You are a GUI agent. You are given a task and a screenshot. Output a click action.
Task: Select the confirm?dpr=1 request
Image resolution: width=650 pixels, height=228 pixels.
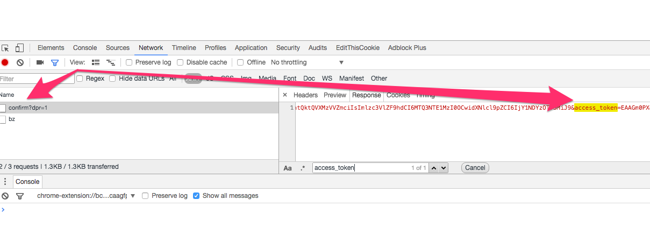(139, 108)
